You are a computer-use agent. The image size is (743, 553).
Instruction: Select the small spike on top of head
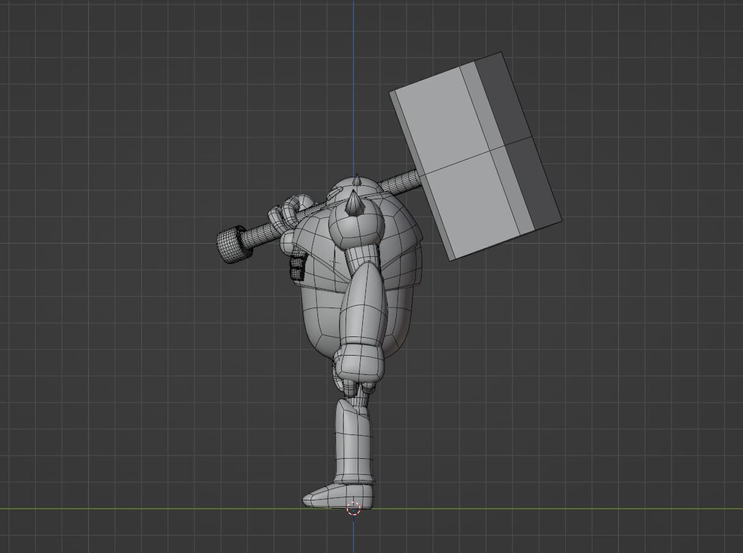click(357, 179)
